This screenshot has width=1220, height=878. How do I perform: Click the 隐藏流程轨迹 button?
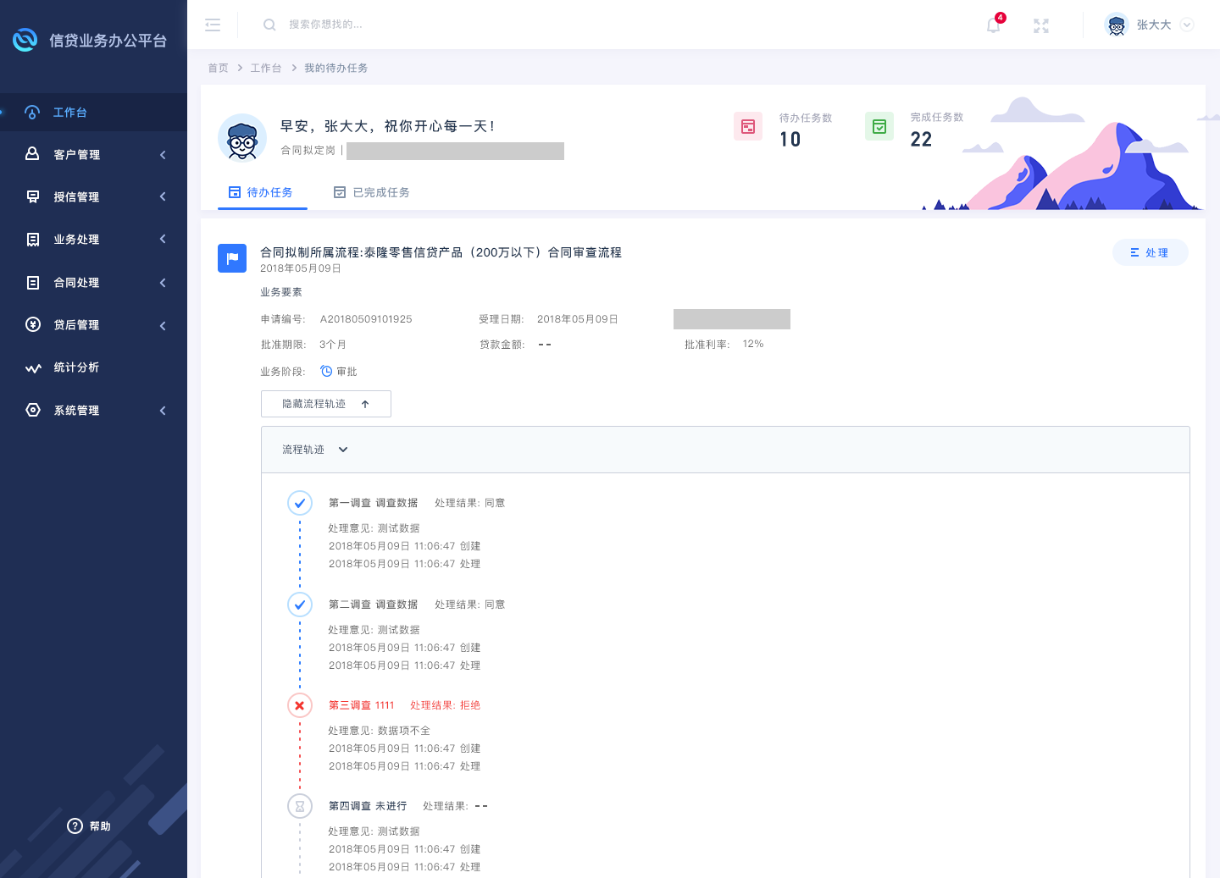pos(326,404)
